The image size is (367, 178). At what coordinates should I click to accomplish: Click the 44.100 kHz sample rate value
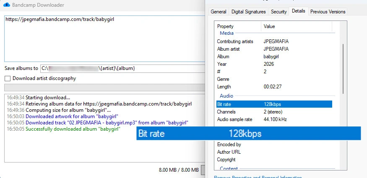[275, 119]
